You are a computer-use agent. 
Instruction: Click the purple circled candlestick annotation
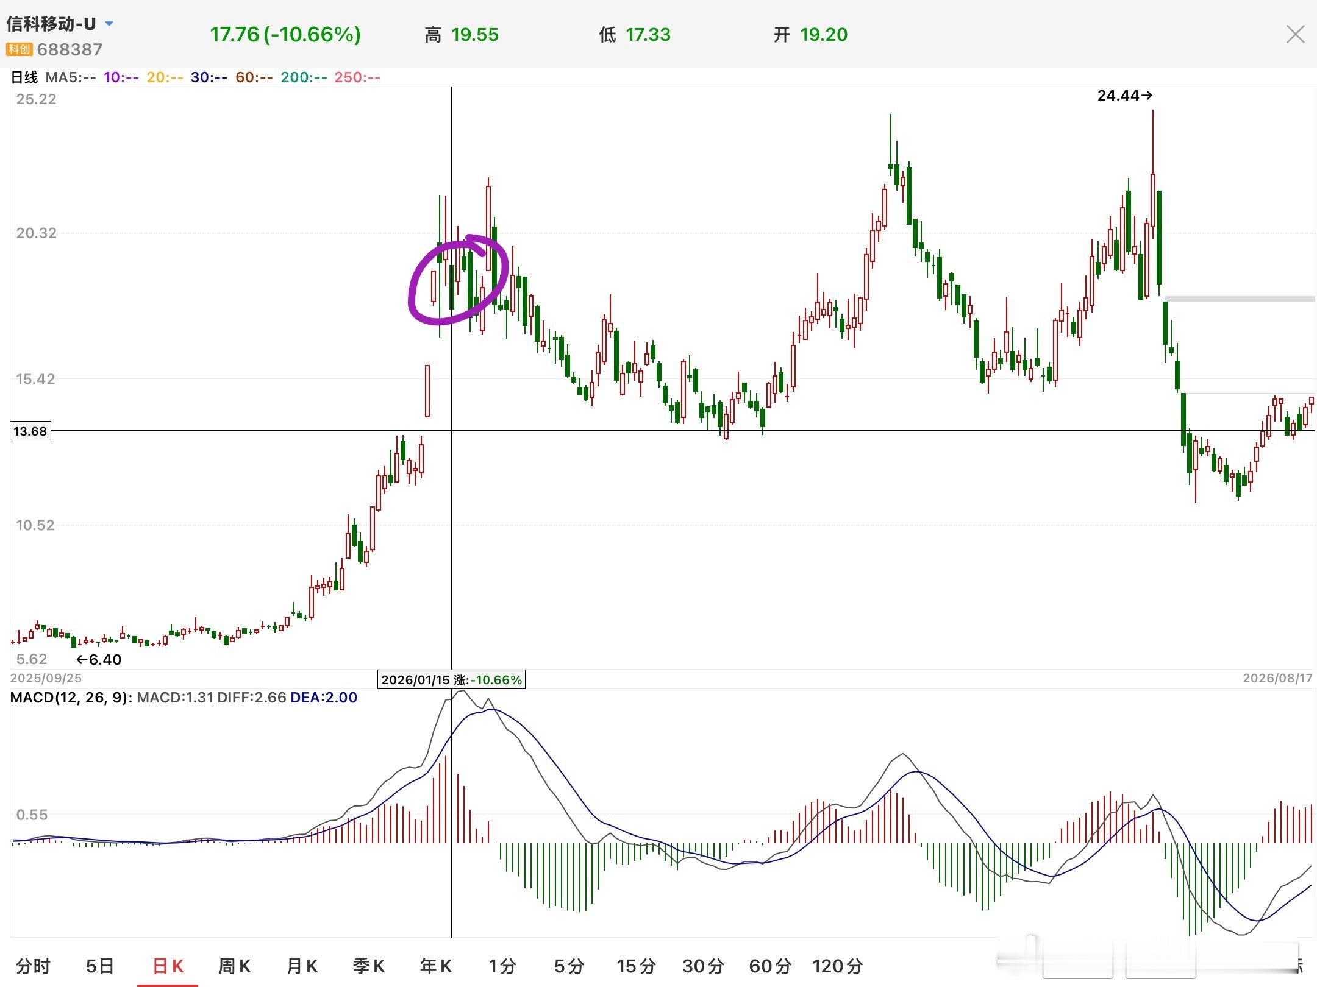pos(459,279)
